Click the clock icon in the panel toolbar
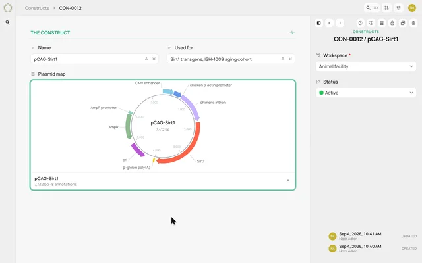This screenshot has height=263, width=422. pos(361,23)
